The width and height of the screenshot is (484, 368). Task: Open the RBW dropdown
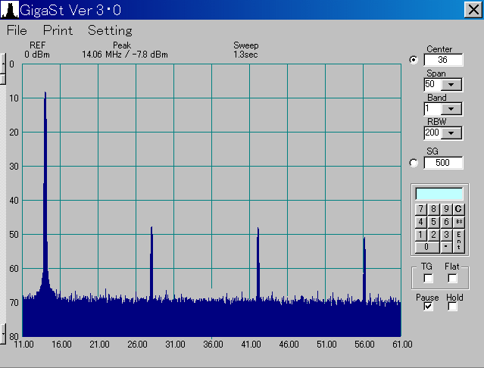click(451, 133)
